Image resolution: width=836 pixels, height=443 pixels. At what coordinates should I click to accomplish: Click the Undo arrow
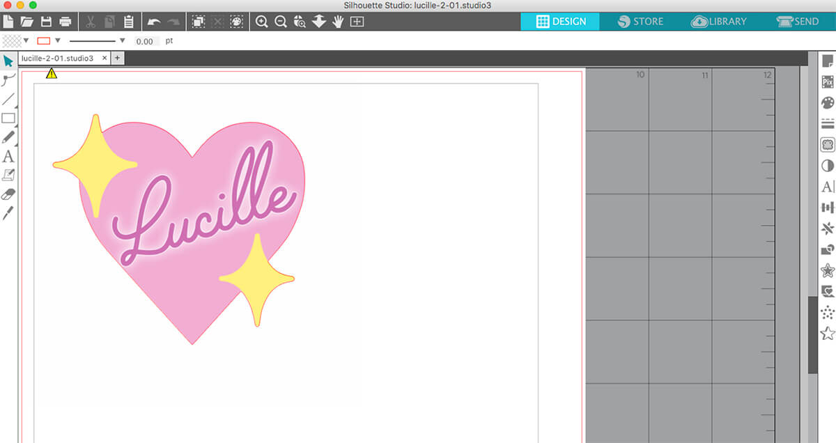point(154,22)
